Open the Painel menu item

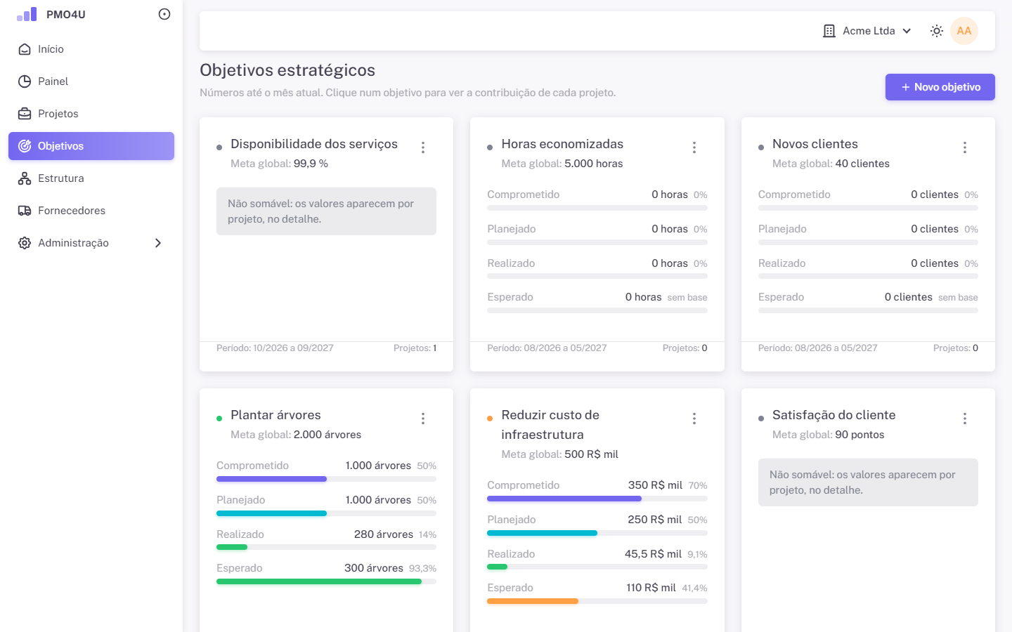pos(91,81)
